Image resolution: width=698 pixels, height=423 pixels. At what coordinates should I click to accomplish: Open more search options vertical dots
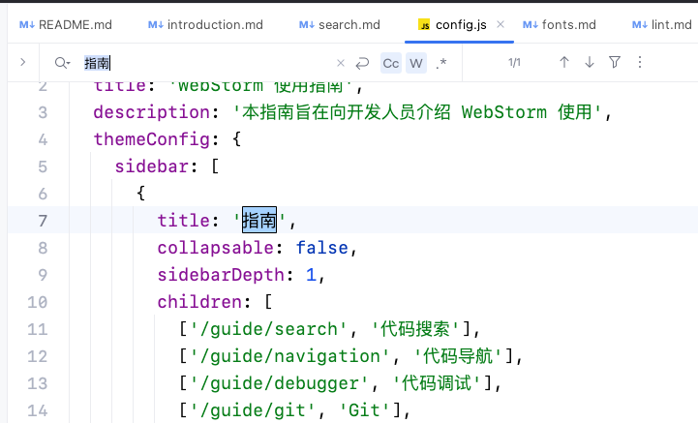click(x=639, y=63)
